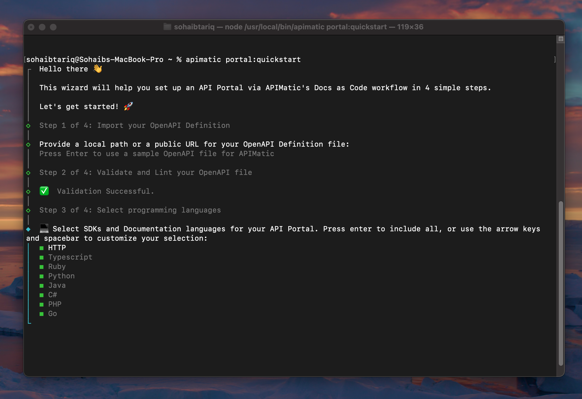Toggle the Ruby language checkbox
Screen dimensions: 582x399
click(42, 267)
